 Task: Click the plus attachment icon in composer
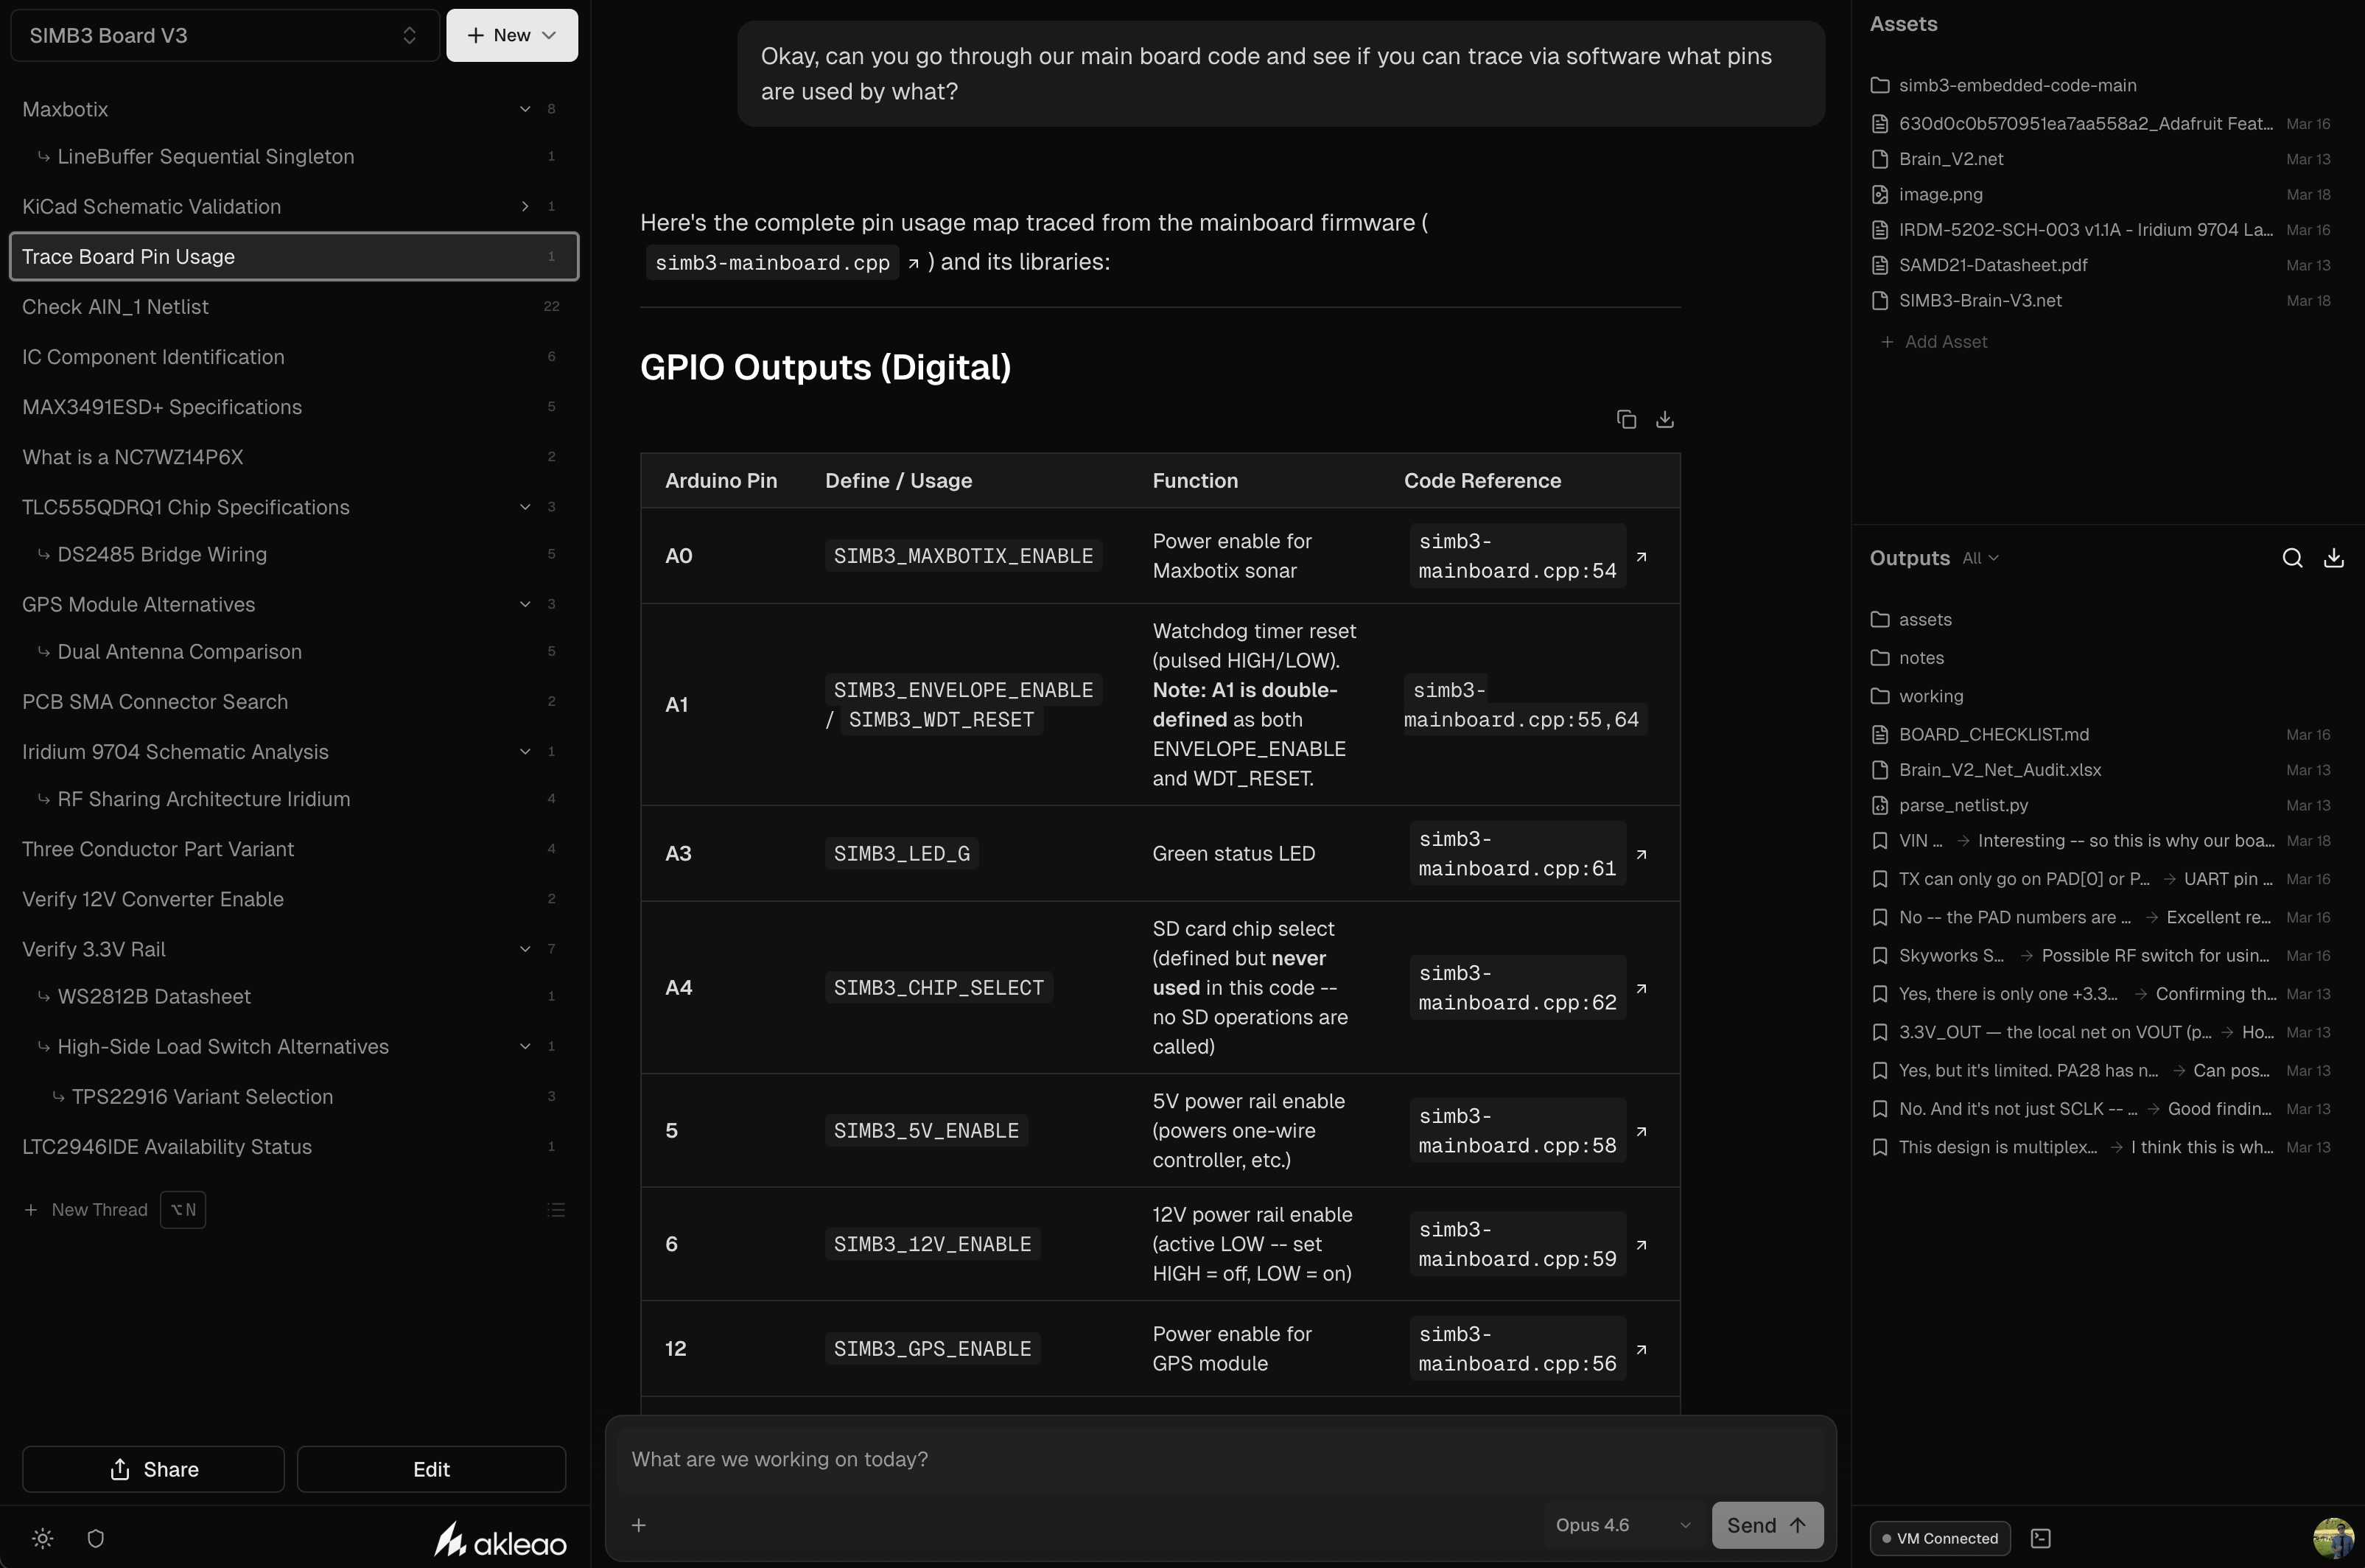coord(639,1525)
